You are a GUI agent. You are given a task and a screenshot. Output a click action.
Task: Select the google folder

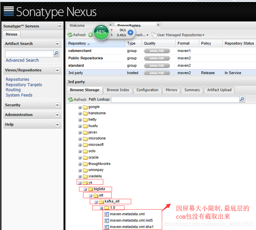(x=94, y=107)
